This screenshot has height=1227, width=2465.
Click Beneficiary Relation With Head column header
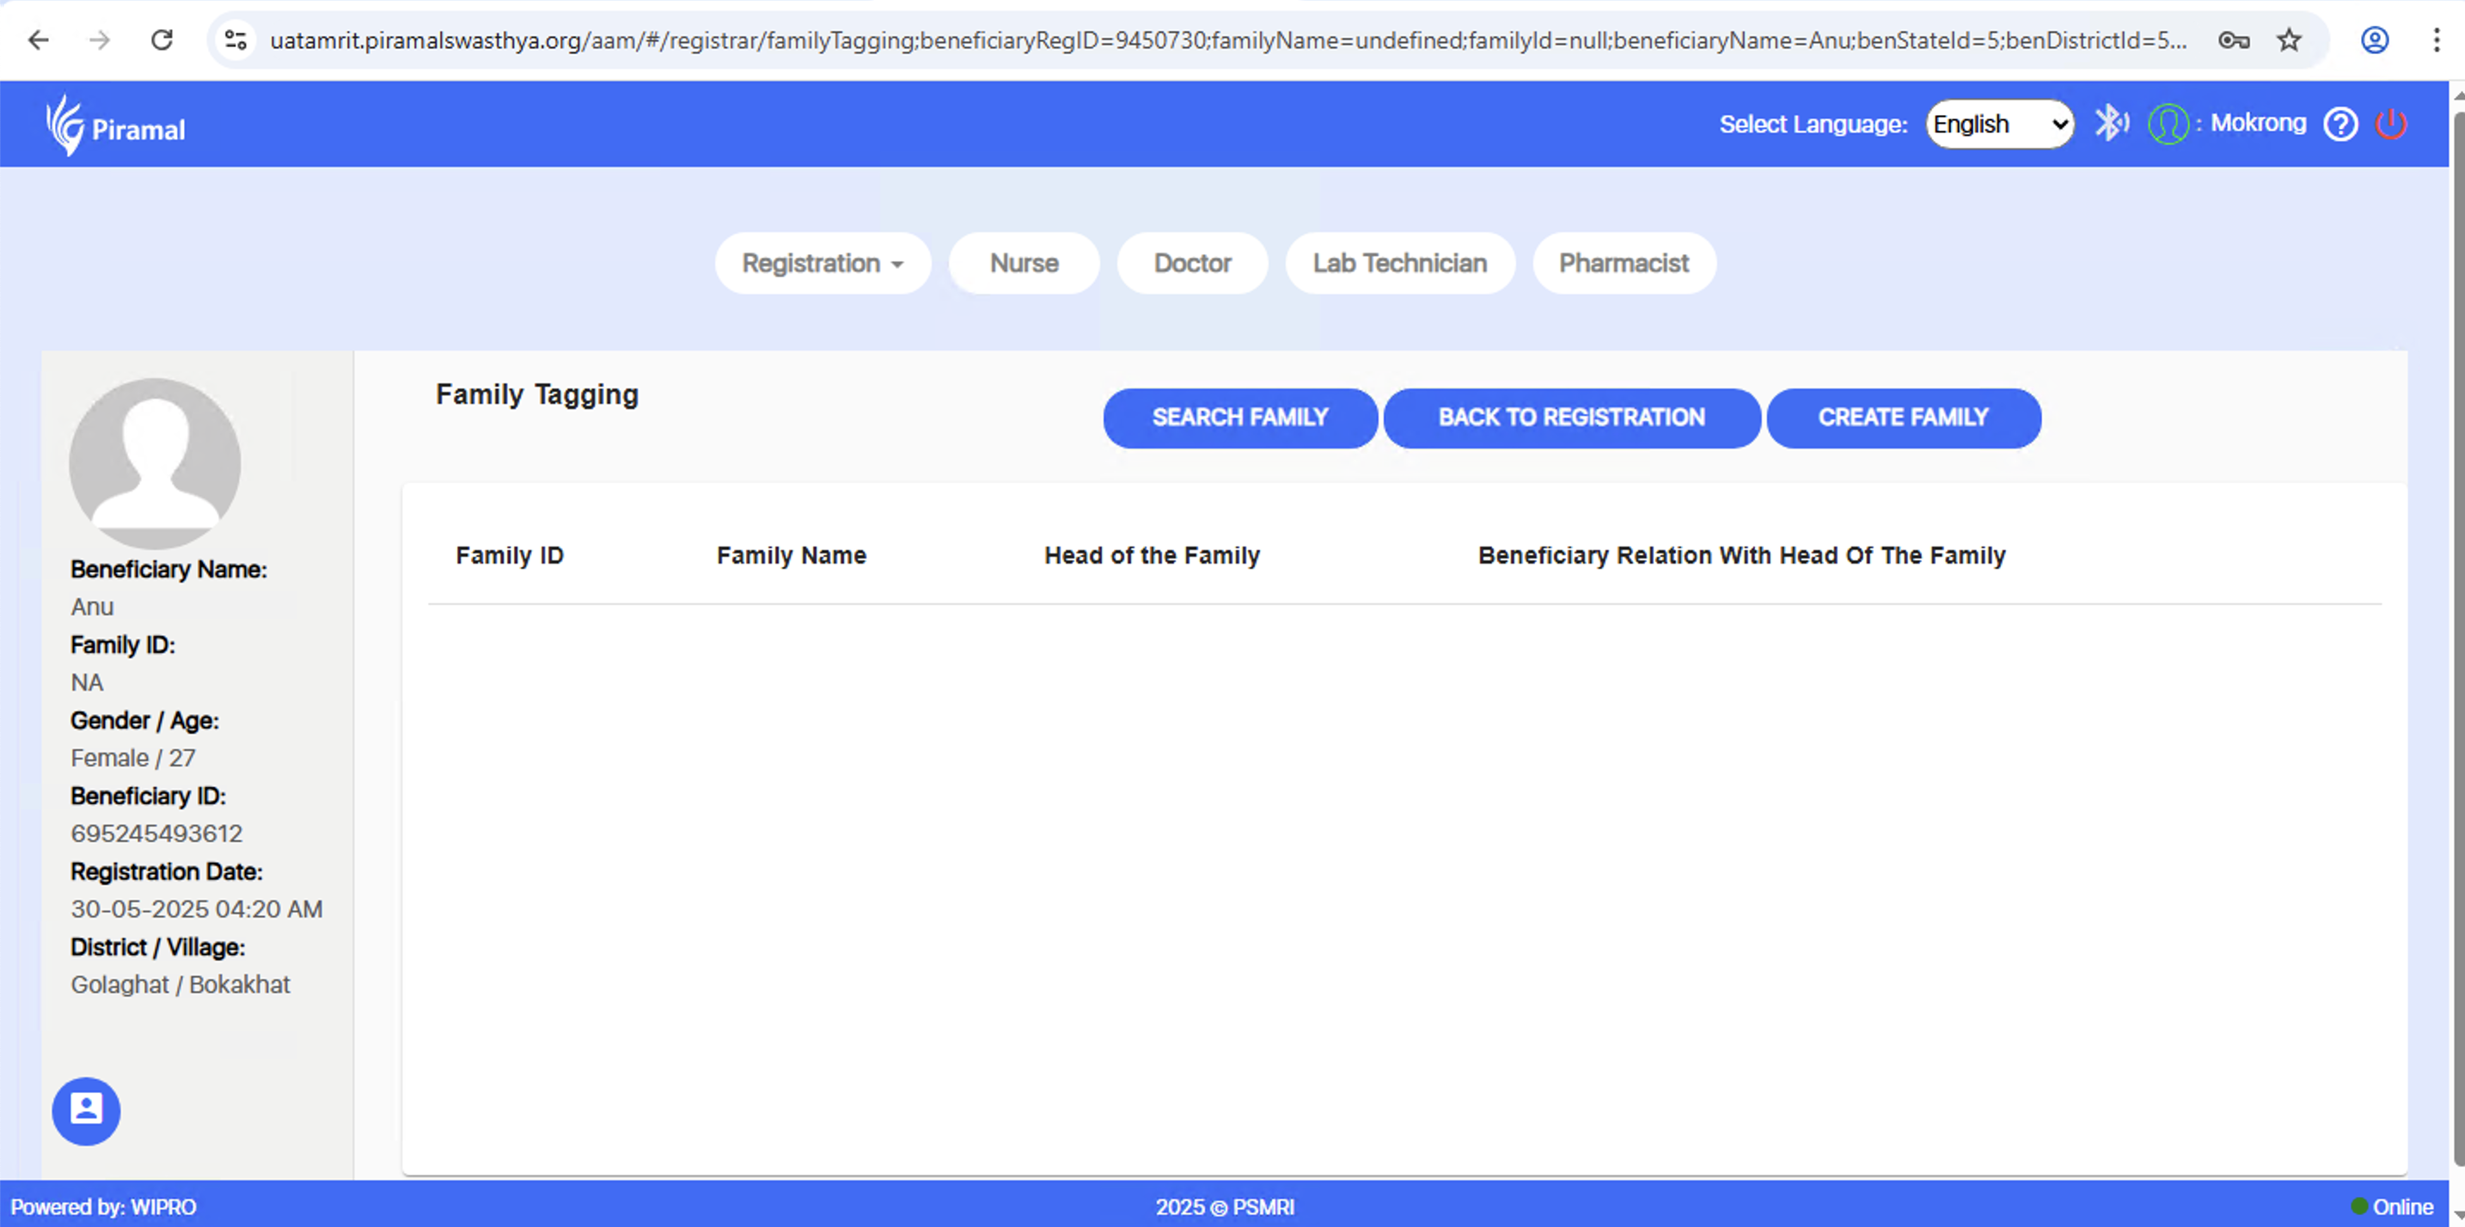(x=1741, y=555)
